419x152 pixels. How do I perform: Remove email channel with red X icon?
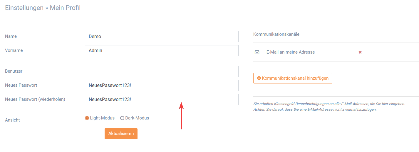[360, 52]
